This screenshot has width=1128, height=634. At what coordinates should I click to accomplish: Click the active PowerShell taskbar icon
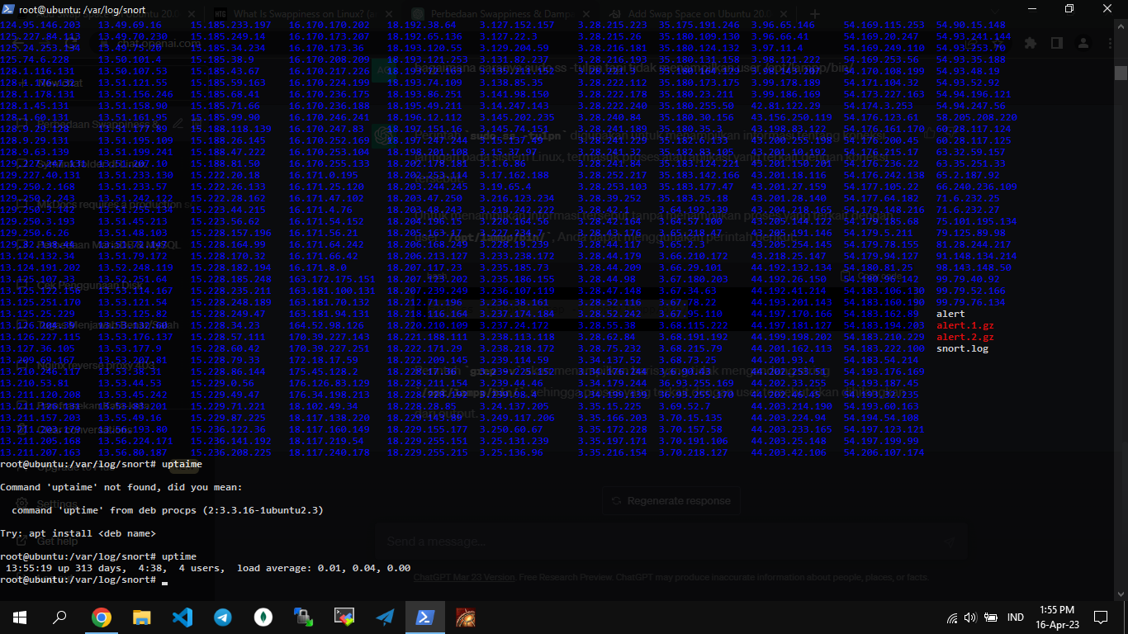[425, 617]
